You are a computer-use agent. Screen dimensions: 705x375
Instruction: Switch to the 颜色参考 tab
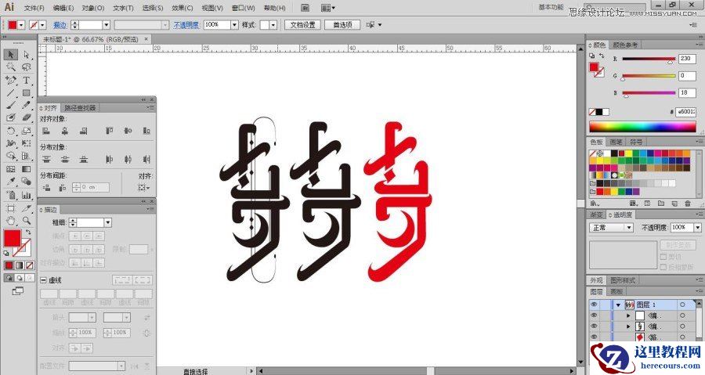(625, 45)
